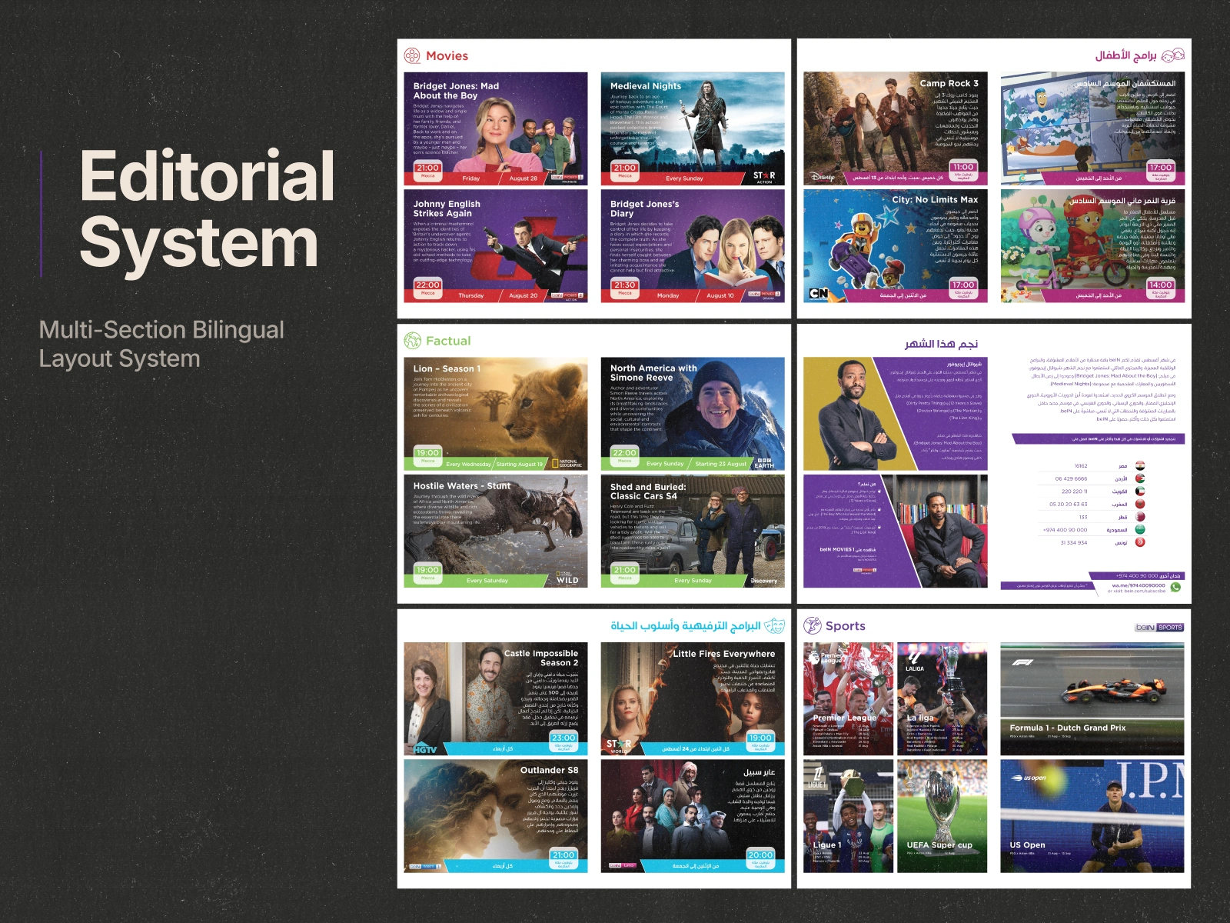
Task: Open the Bridget Jones: Mad About the Boy card
Action: pyautogui.click(x=496, y=128)
